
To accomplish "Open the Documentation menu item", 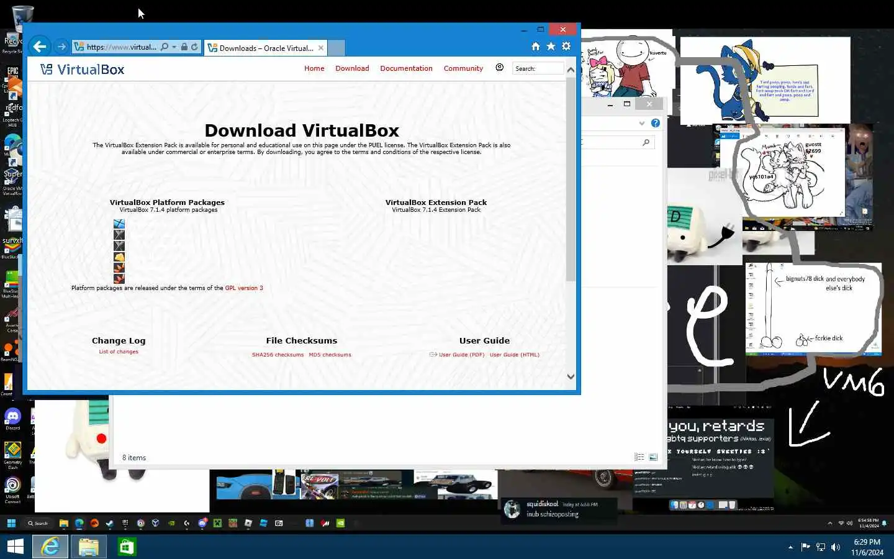I will coord(406,68).
